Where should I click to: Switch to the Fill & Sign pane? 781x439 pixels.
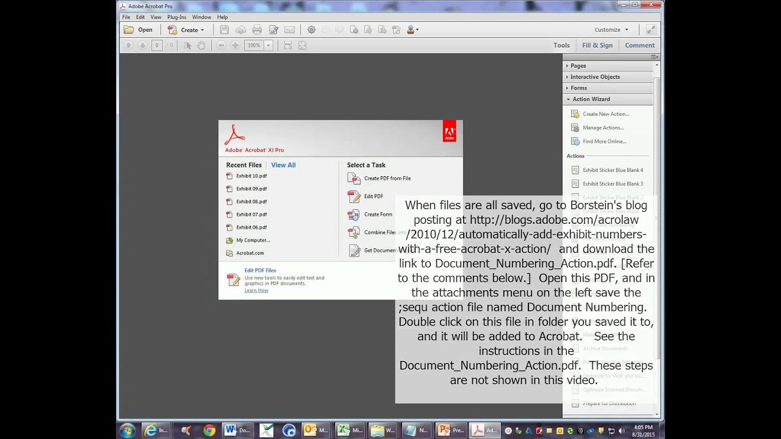(x=597, y=46)
